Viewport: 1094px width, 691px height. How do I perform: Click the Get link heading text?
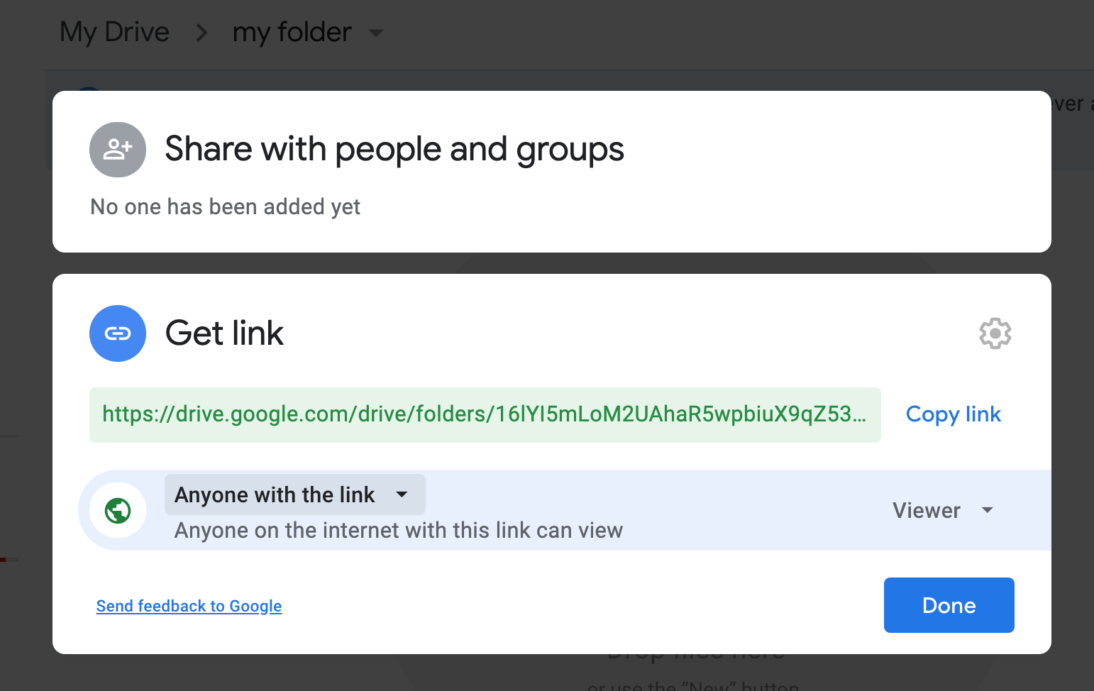click(224, 333)
